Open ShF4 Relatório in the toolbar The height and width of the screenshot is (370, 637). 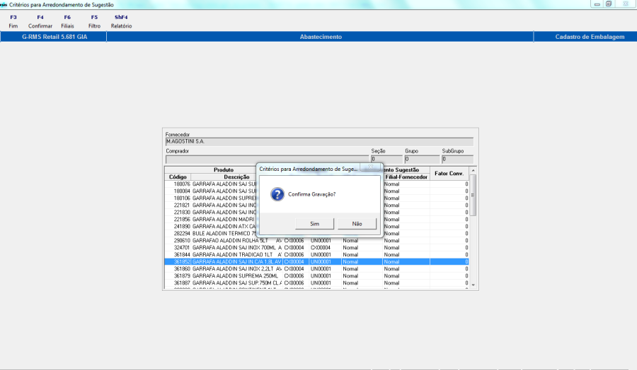[121, 21]
